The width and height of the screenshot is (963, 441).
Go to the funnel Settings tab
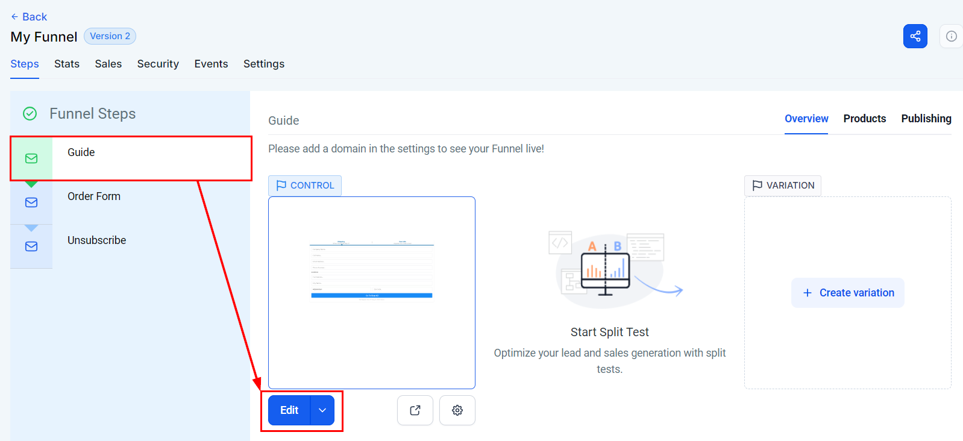pyautogui.click(x=264, y=64)
